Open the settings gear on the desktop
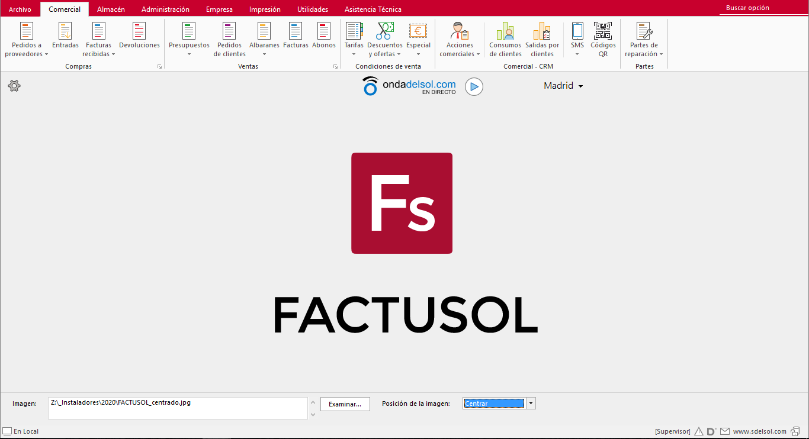The height and width of the screenshot is (439, 809). 14,86
